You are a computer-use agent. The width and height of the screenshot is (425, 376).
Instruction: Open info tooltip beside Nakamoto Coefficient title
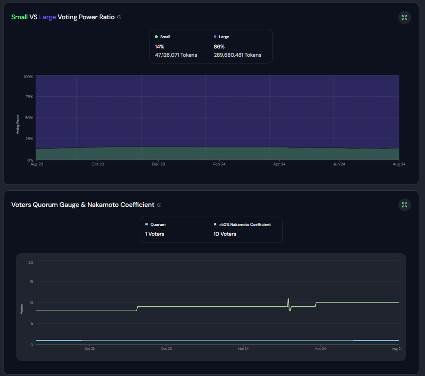[x=159, y=205]
